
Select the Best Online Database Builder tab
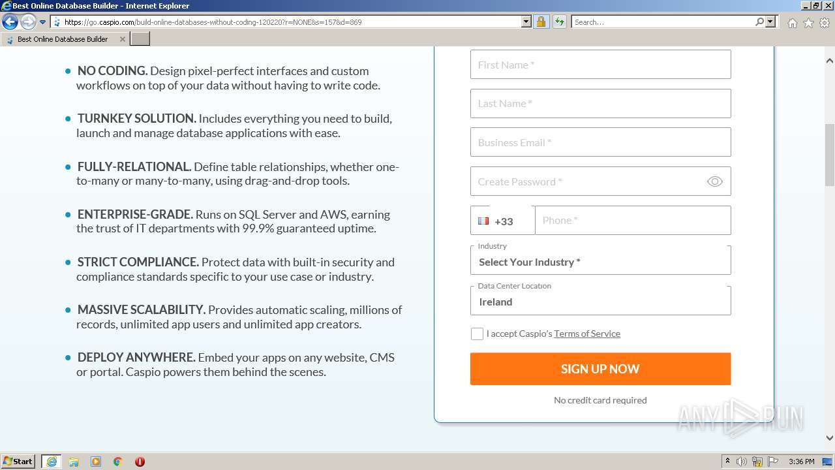pyautogui.click(x=65, y=39)
